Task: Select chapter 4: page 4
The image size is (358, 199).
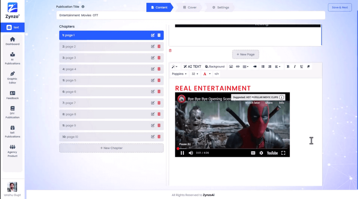Action: point(112,69)
